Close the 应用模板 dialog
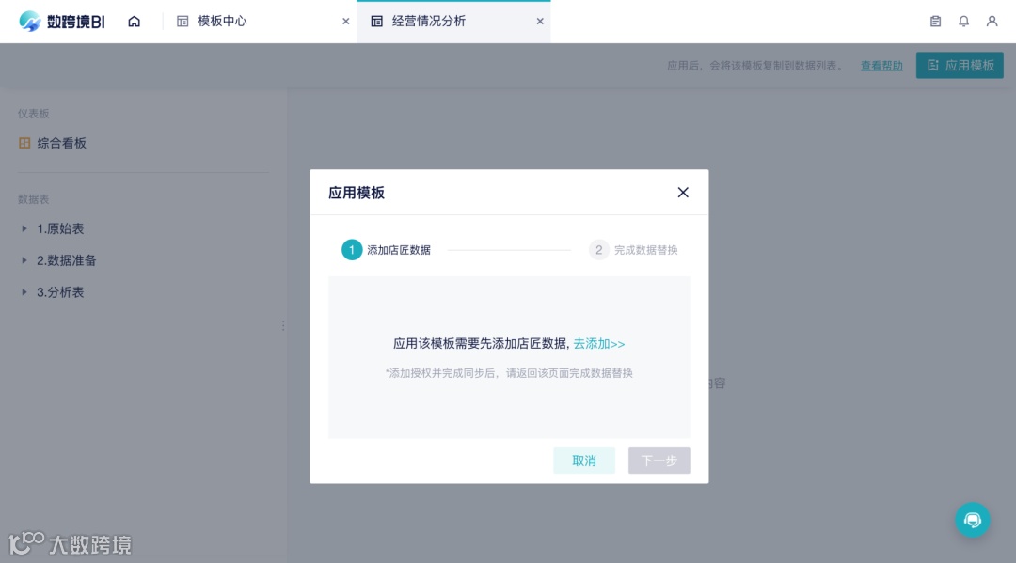 683,192
